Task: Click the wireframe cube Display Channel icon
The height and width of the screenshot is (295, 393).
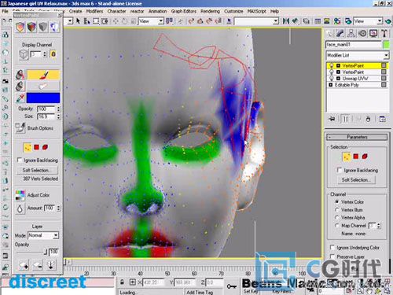Action: [24, 54]
